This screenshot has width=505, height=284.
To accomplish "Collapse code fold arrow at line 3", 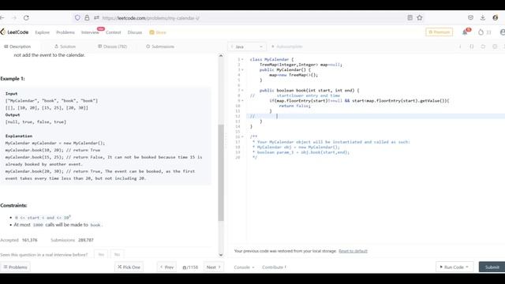I will (x=242, y=70).
